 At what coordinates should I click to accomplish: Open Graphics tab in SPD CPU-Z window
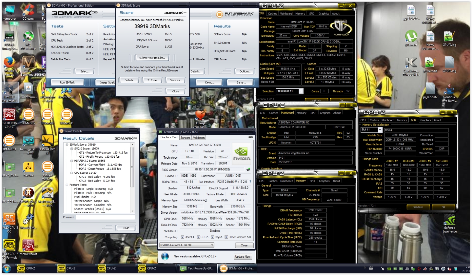click(x=426, y=120)
